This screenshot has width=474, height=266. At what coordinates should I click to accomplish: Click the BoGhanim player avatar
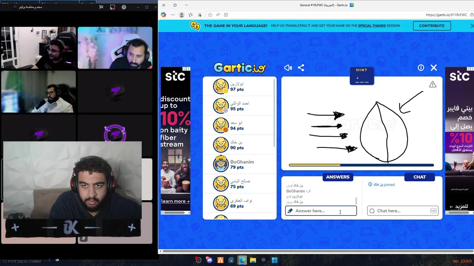(221, 164)
